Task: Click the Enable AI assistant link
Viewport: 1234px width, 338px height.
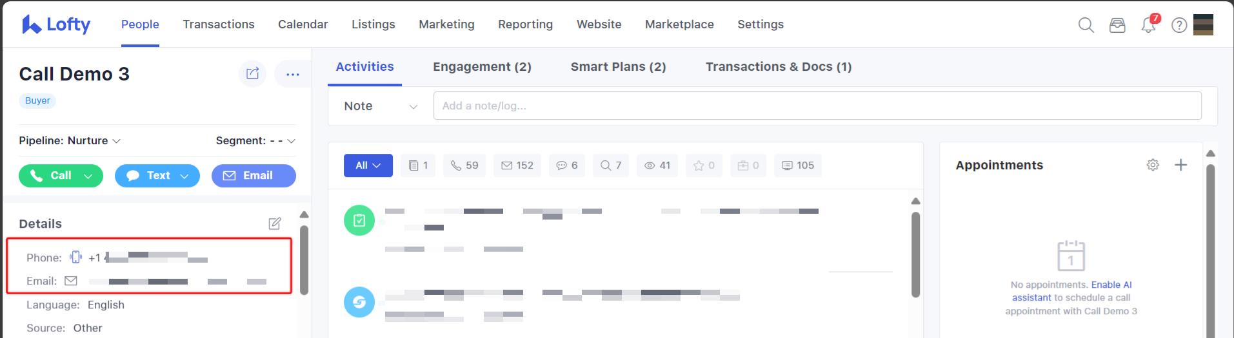Action: (1072, 291)
